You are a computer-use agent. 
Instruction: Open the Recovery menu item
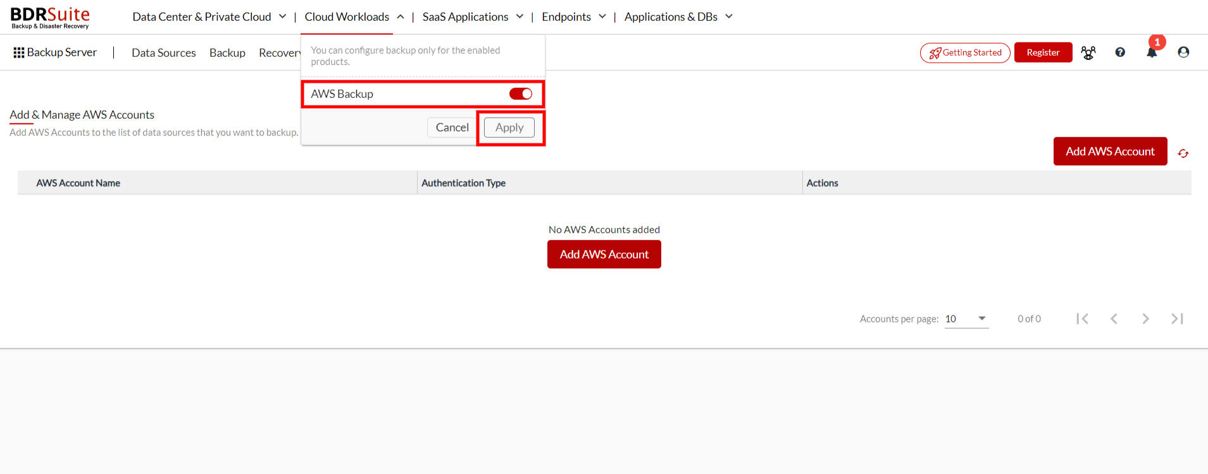point(280,52)
